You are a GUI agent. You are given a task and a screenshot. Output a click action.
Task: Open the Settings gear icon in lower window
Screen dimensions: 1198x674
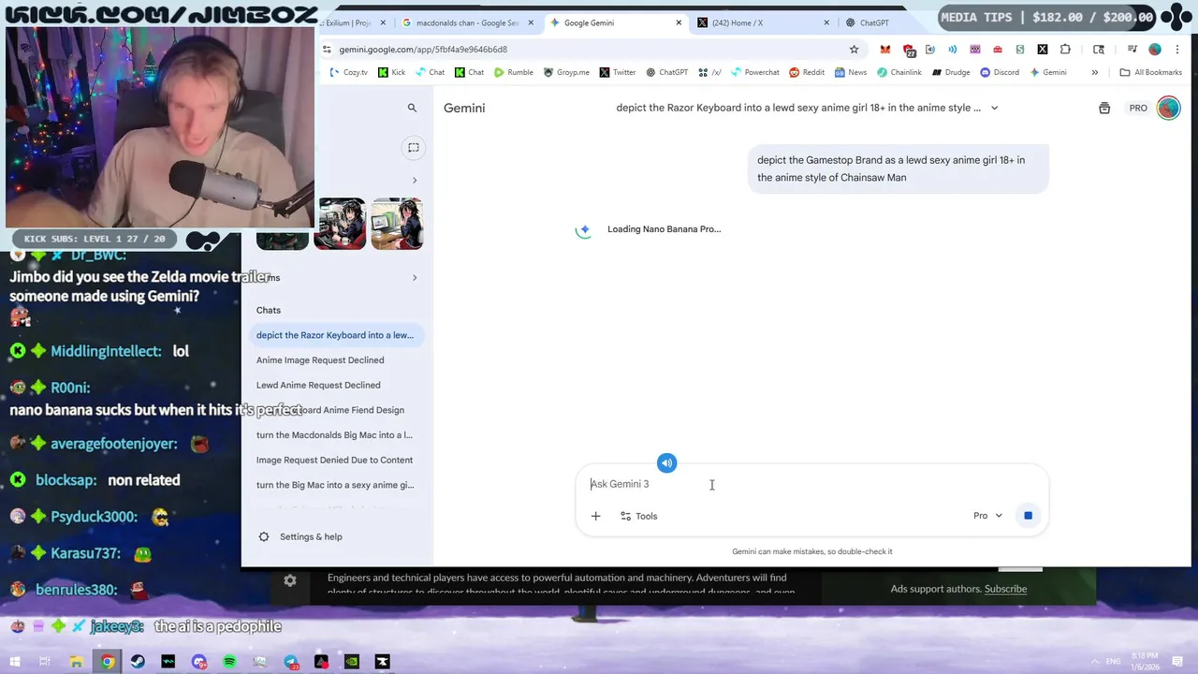point(290,581)
